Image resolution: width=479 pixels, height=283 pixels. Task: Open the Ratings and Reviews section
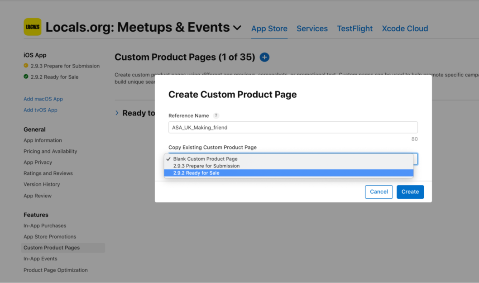point(48,173)
